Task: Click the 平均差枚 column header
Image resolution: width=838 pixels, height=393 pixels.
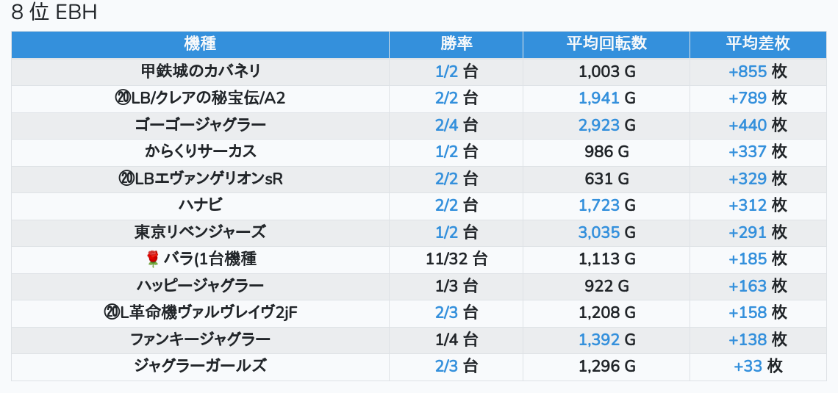Action: [x=757, y=43]
